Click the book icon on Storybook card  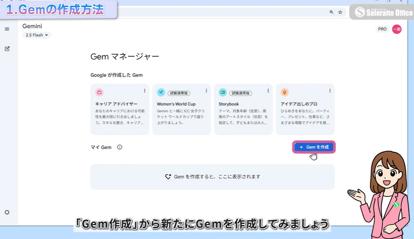point(223,92)
